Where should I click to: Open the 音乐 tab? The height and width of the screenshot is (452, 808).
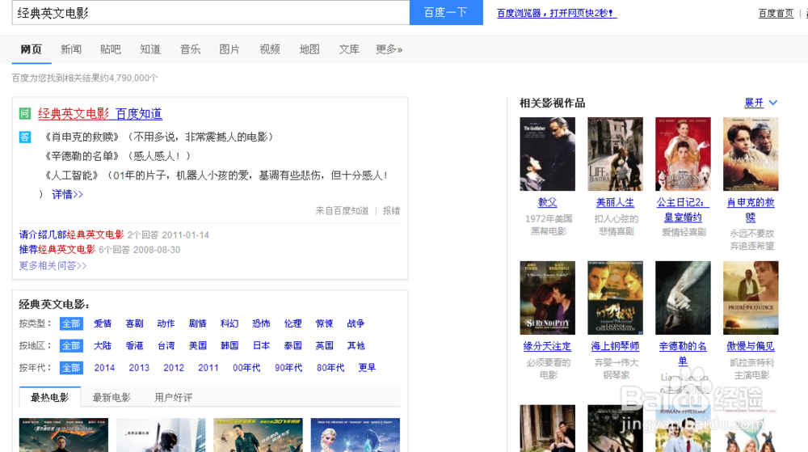click(190, 49)
